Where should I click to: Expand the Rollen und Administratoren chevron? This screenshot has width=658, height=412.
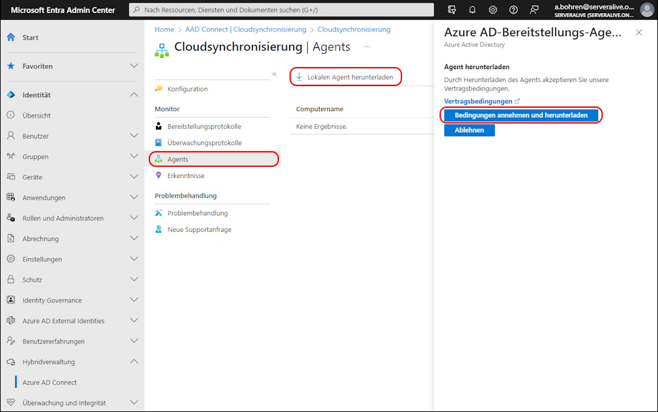pyautogui.click(x=134, y=217)
